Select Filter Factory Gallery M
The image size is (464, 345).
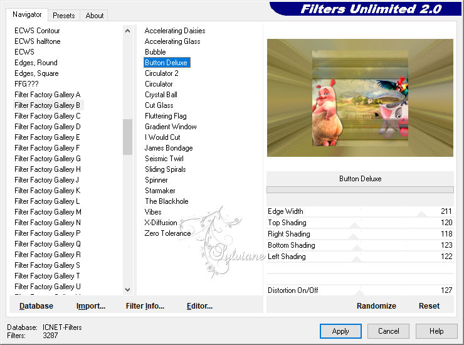48,212
